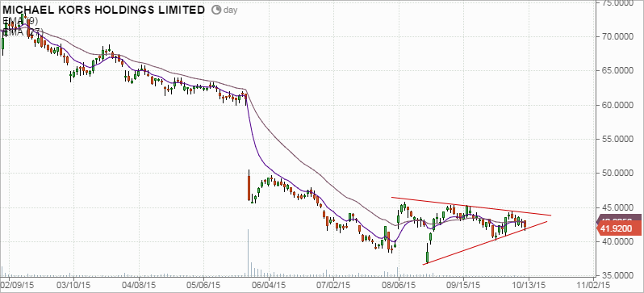This screenshot has height=293, width=644.
Task: Click the 11/02/15 date label
Action: point(594,284)
